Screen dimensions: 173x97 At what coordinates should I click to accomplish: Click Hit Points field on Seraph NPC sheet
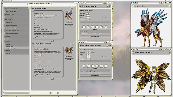(x=88, y=55)
